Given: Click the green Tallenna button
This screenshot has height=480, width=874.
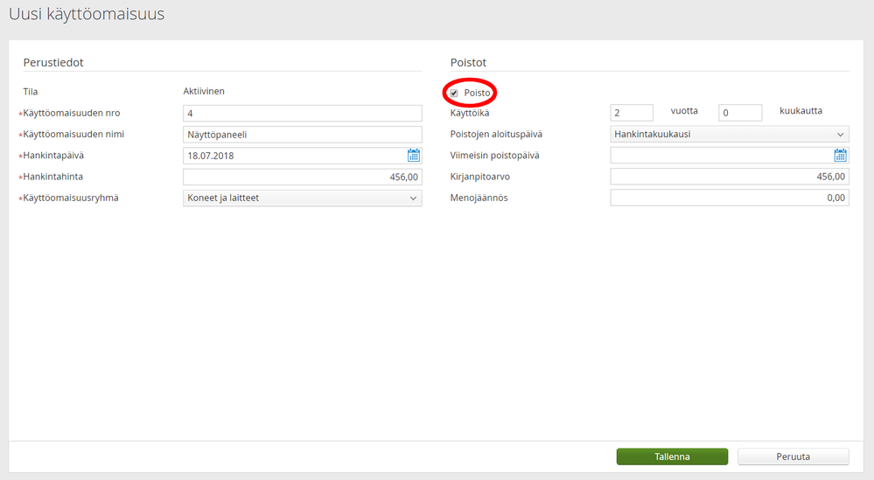Looking at the screenshot, I should (x=672, y=456).
